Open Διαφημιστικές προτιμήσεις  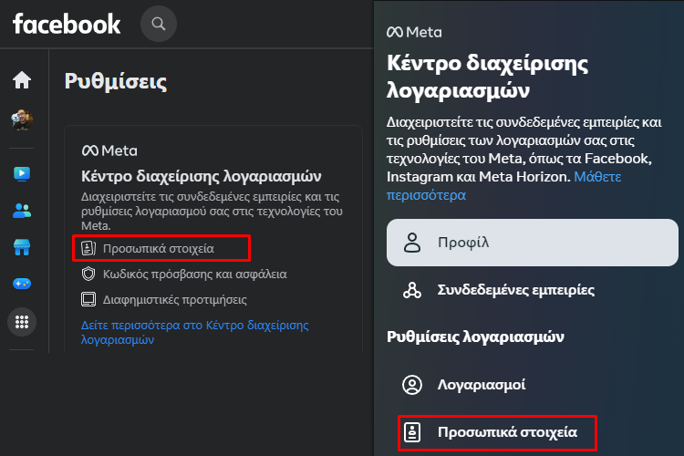point(164,300)
